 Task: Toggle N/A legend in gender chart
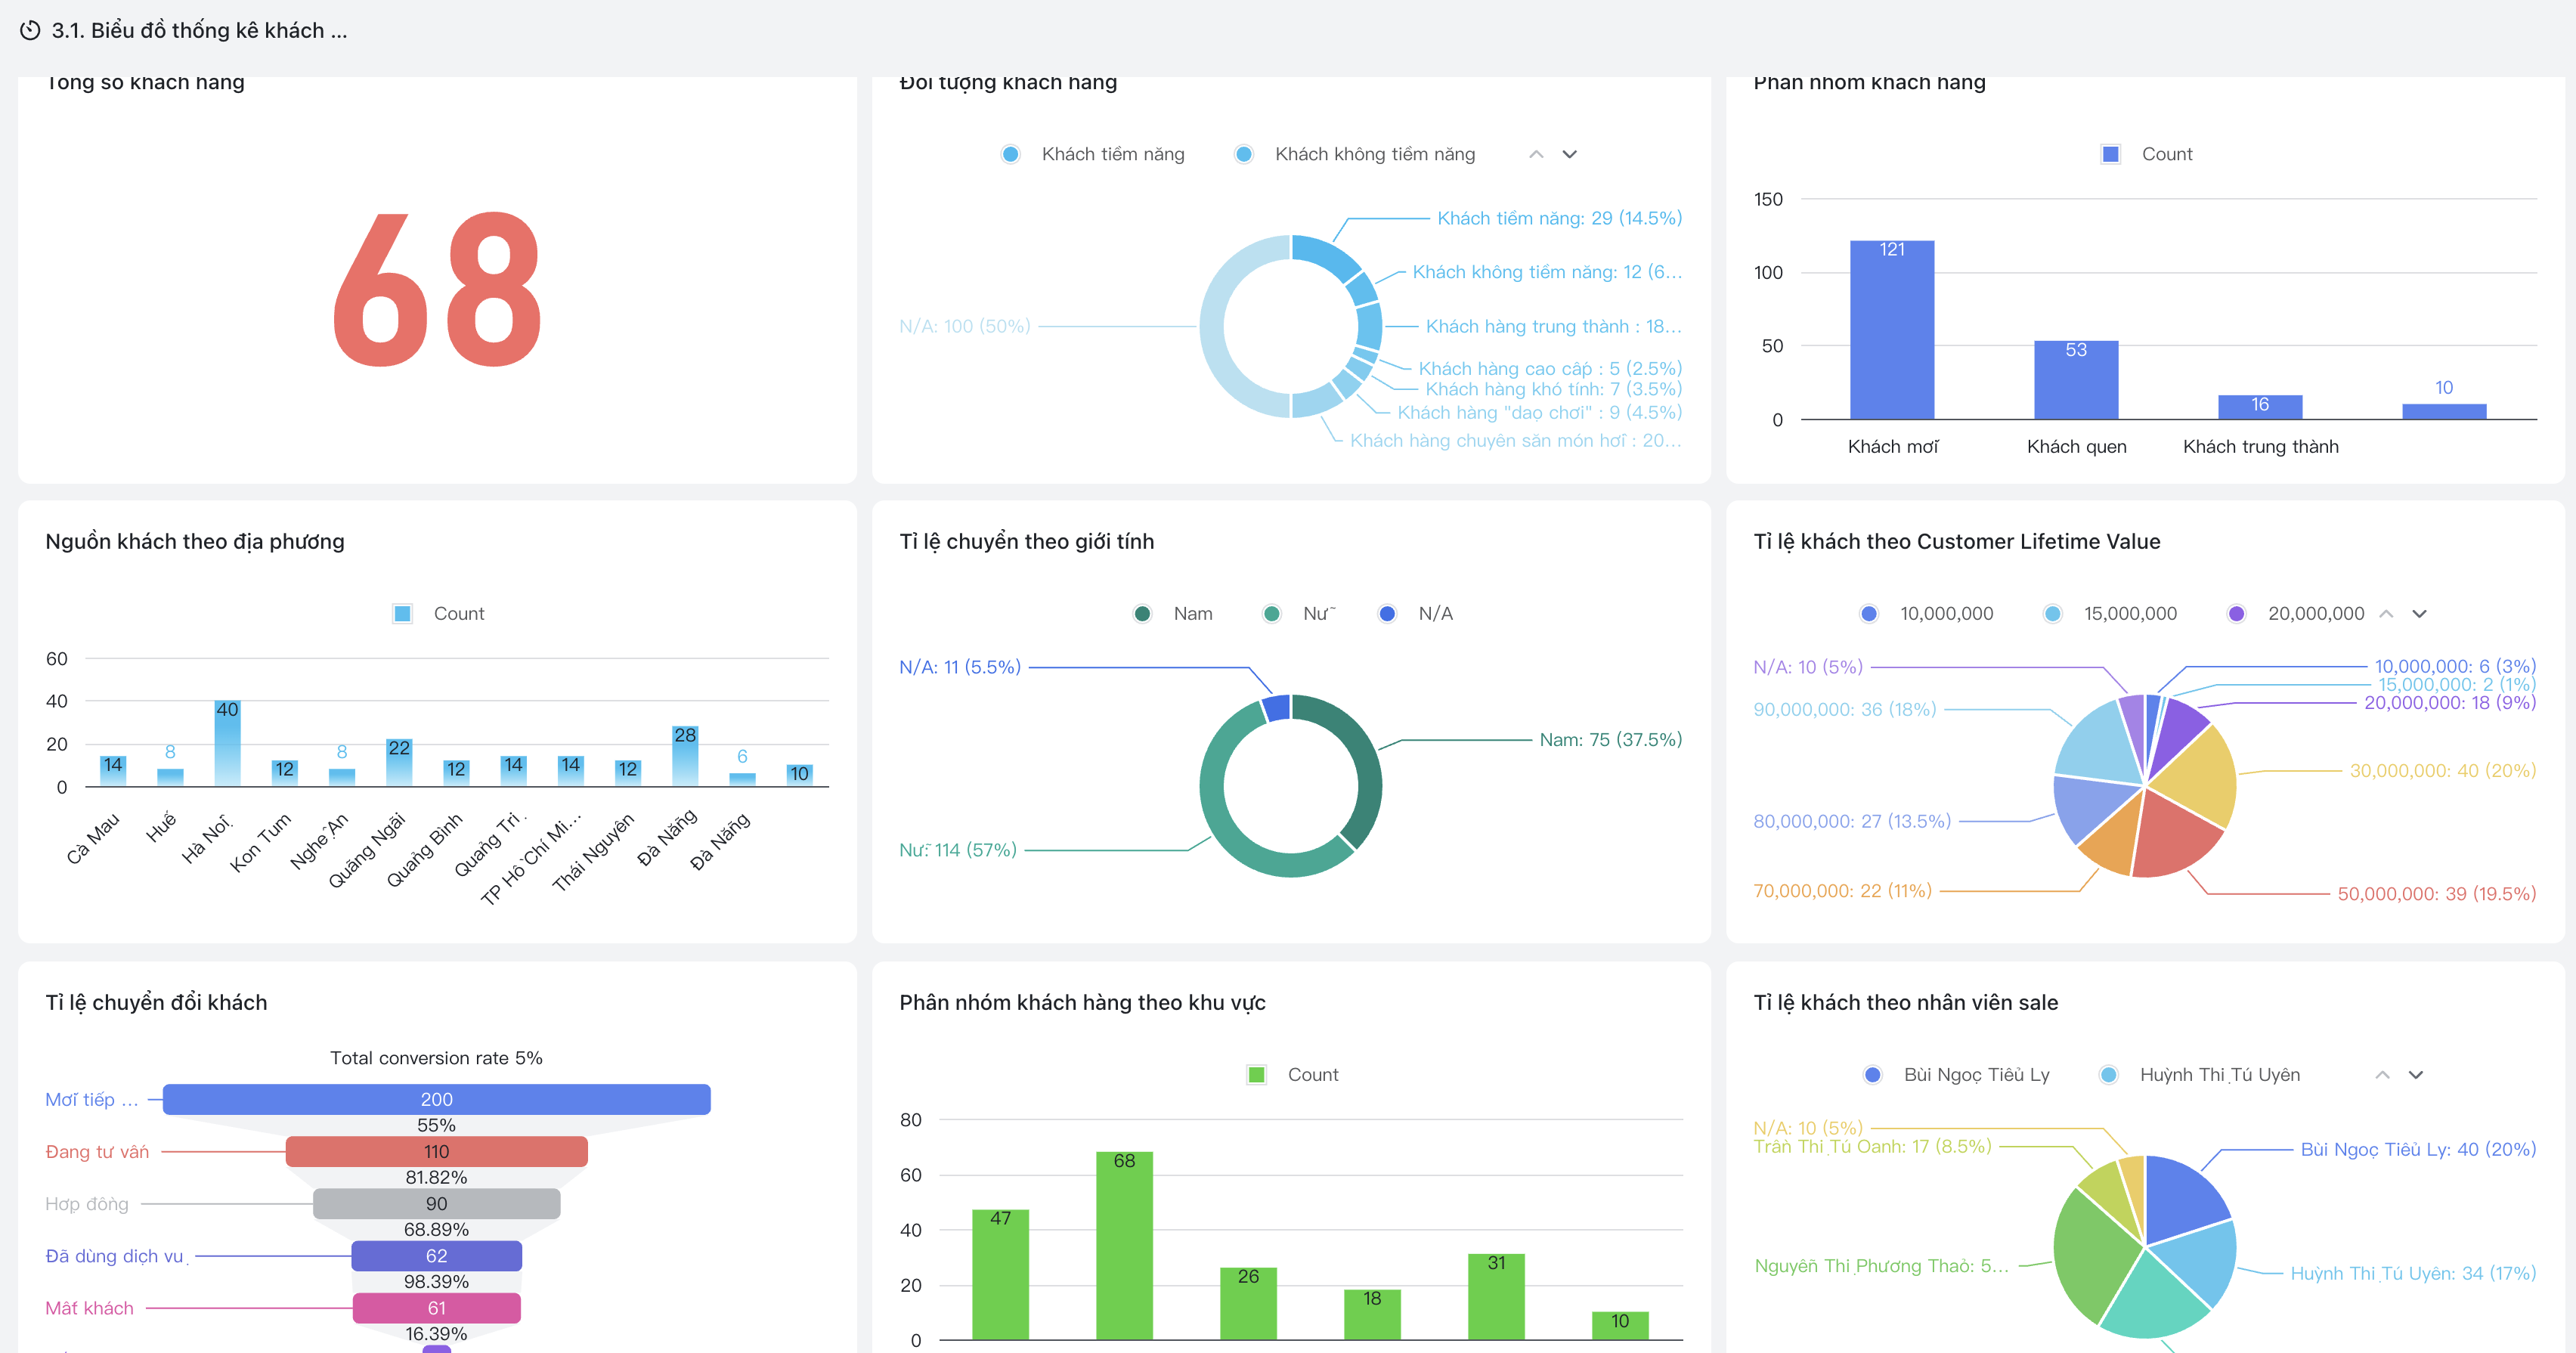tap(1415, 613)
